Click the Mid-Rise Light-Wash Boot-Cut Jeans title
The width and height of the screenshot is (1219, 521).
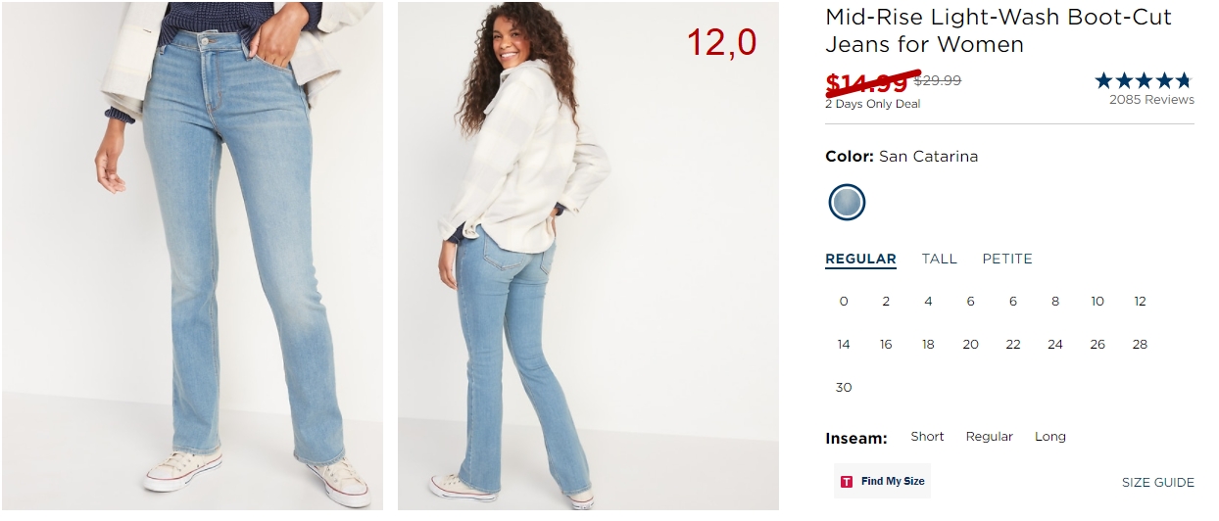pyautogui.click(x=999, y=30)
